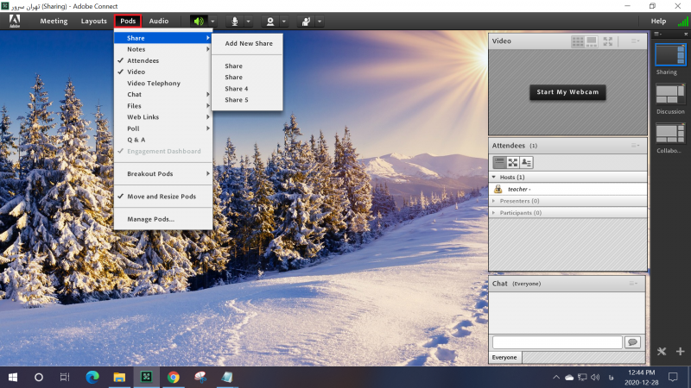The image size is (691, 388).
Task: Choose Manage Pods... from the menu
Action: [x=151, y=219]
